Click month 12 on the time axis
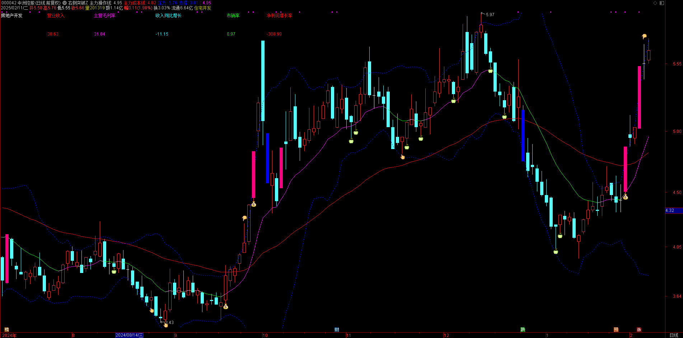This screenshot has width=683, height=338. pos(446,335)
